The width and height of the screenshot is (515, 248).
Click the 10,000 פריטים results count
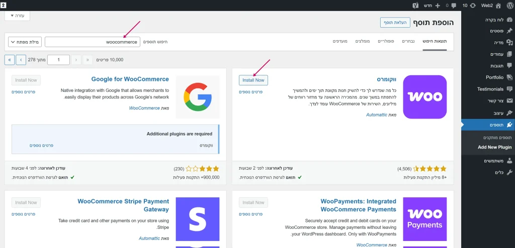[x=110, y=60]
